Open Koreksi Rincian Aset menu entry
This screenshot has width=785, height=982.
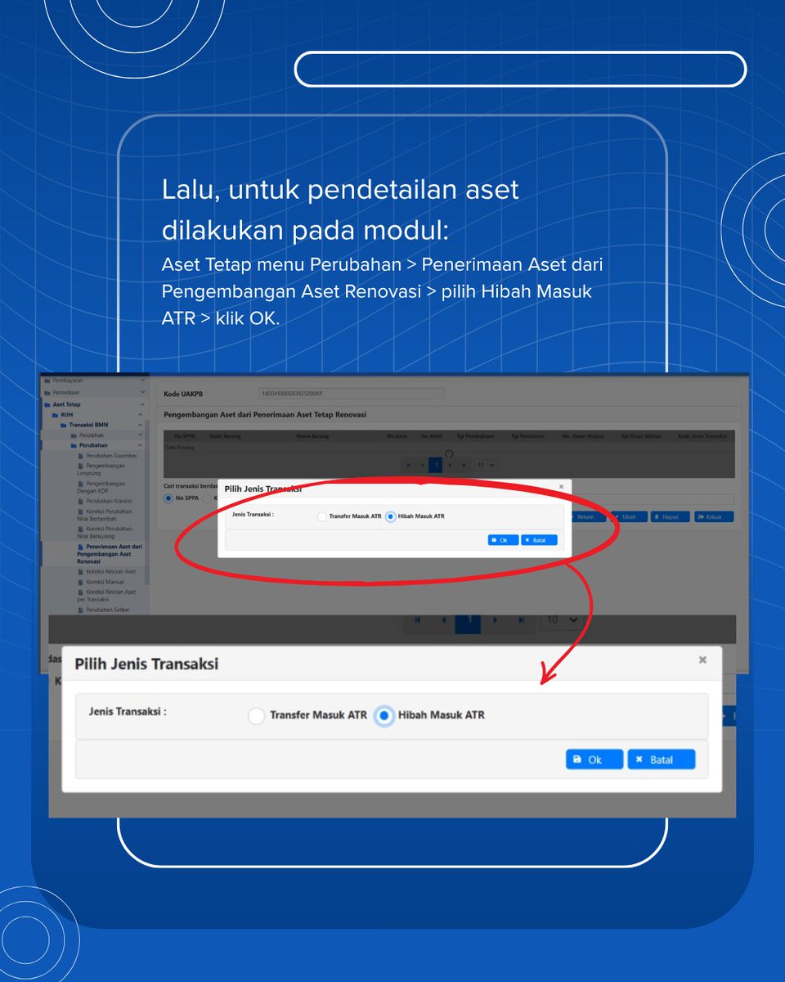click(107, 571)
